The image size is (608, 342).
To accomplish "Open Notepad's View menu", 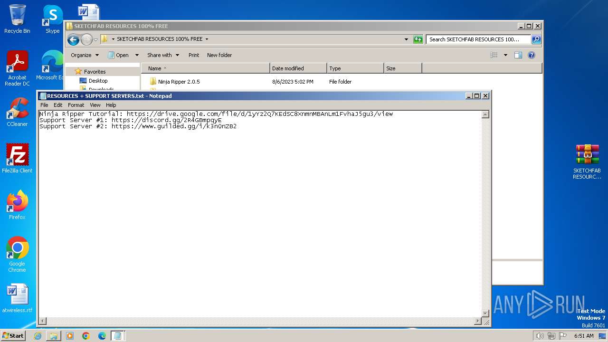I will pyautogui.click(x=95, y=105).
